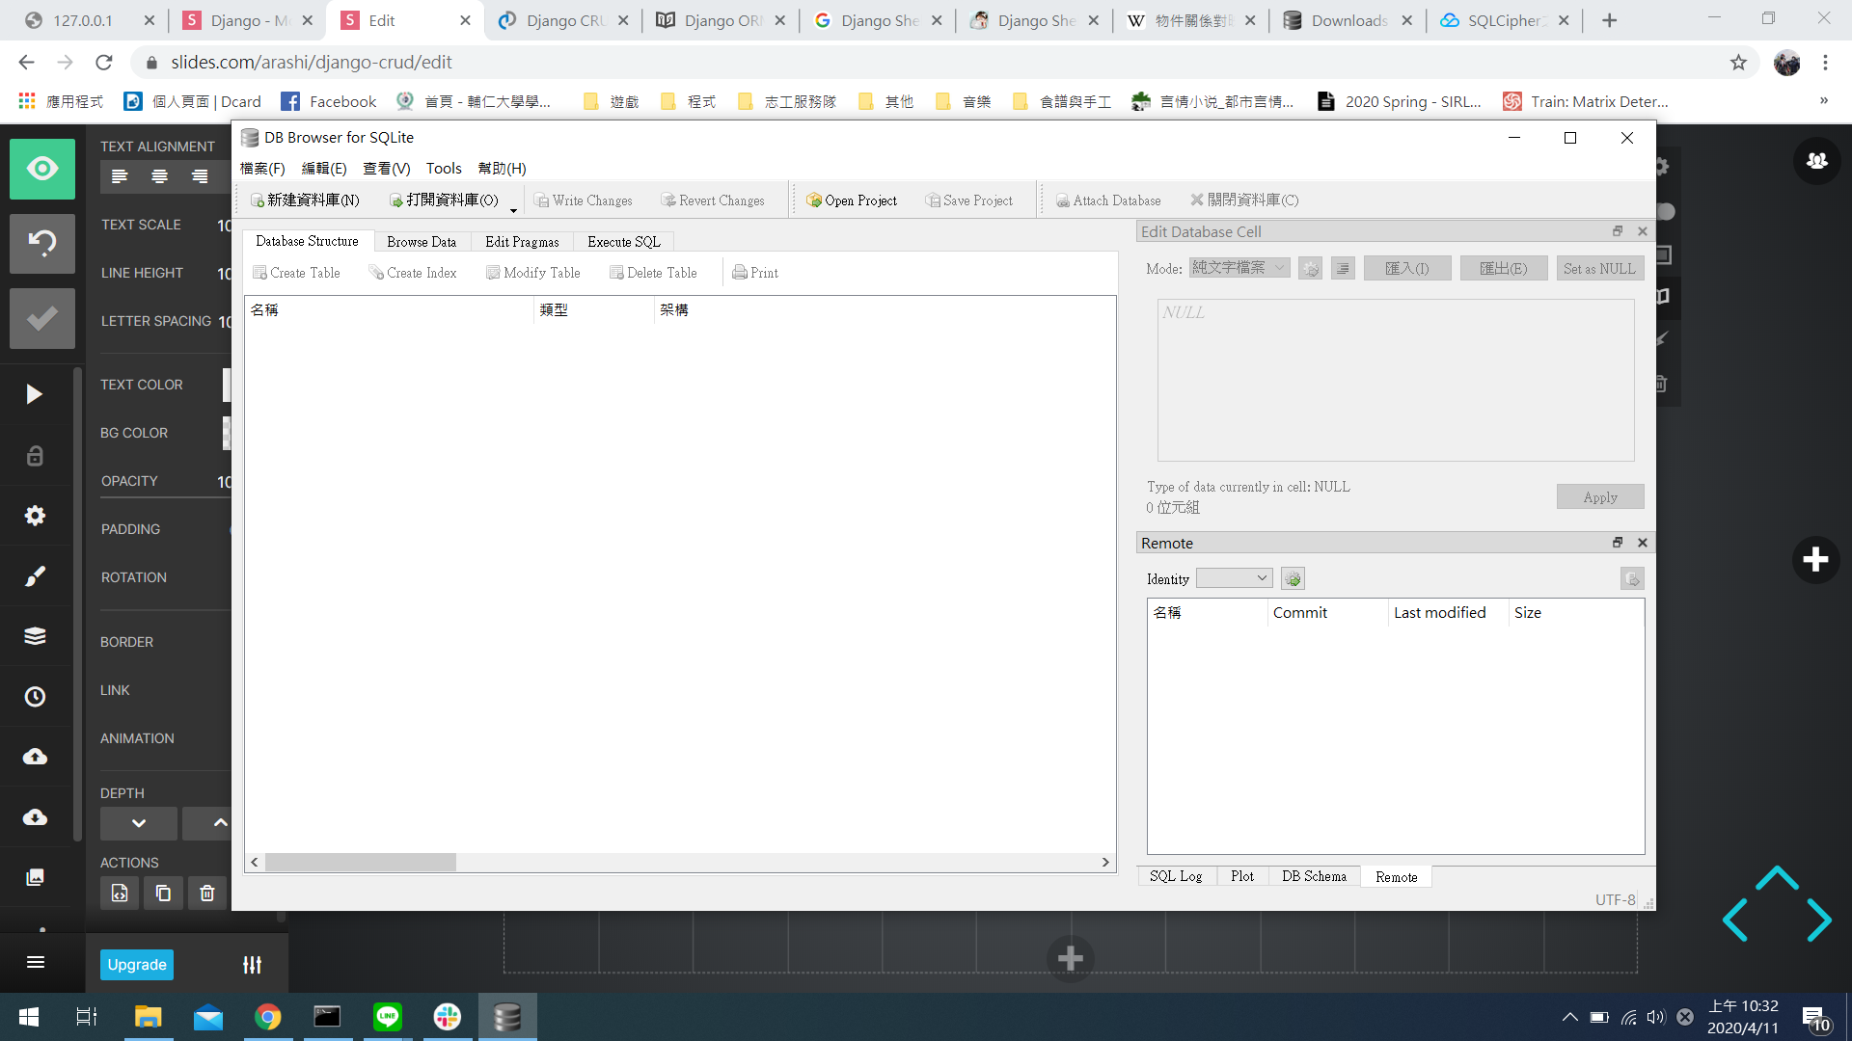Screen dimensions: 1852x1041
Task: Click the slides preview eye icon
Action: click(x=41, y=169)
